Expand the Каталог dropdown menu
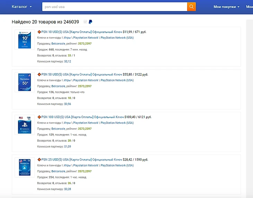This screenshot has height=198, width=253. point(21,7)
